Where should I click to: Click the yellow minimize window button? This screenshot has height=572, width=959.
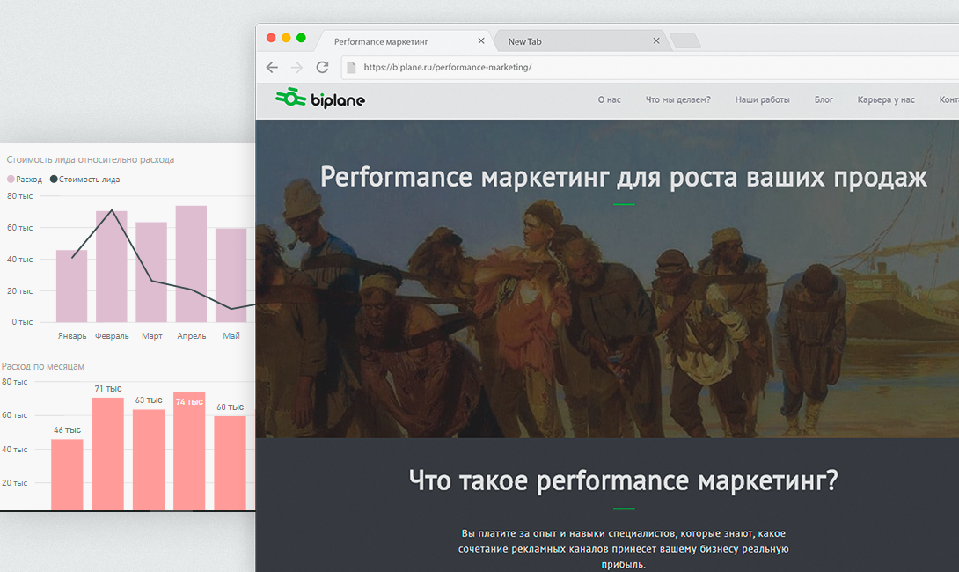pyautogui.click(x=286, y=38)
